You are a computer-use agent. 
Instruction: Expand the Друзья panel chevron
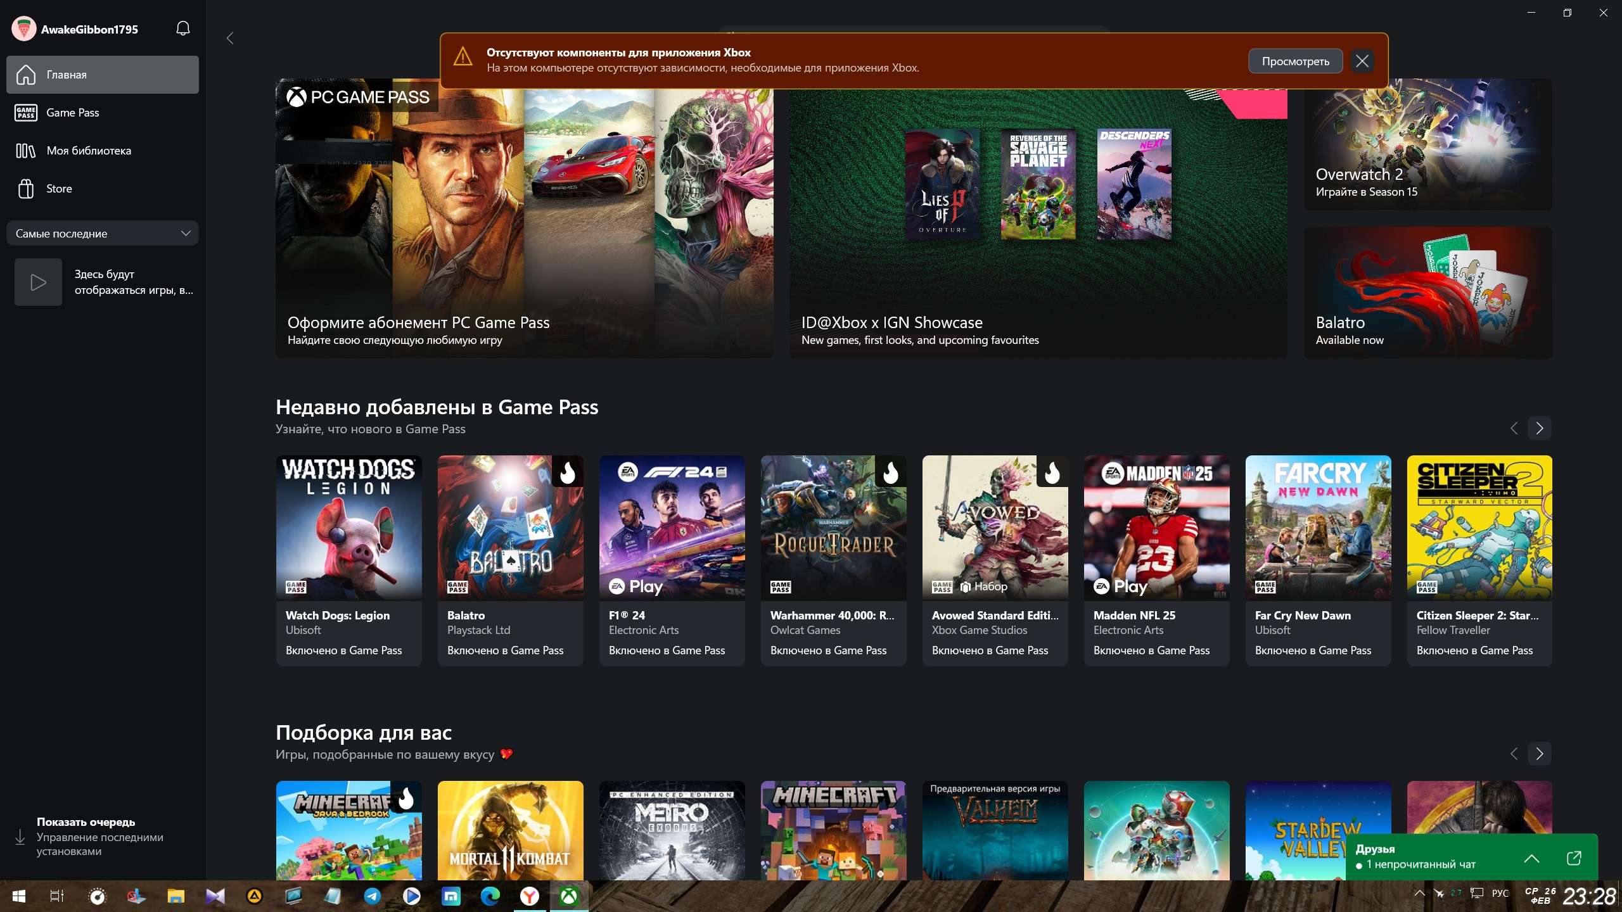[1531, 858]
